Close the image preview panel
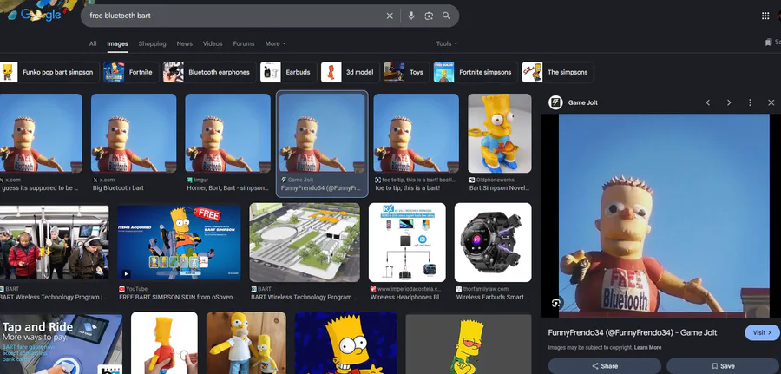The height and width of the screenshot is (374, 781). tap(771, 102)
